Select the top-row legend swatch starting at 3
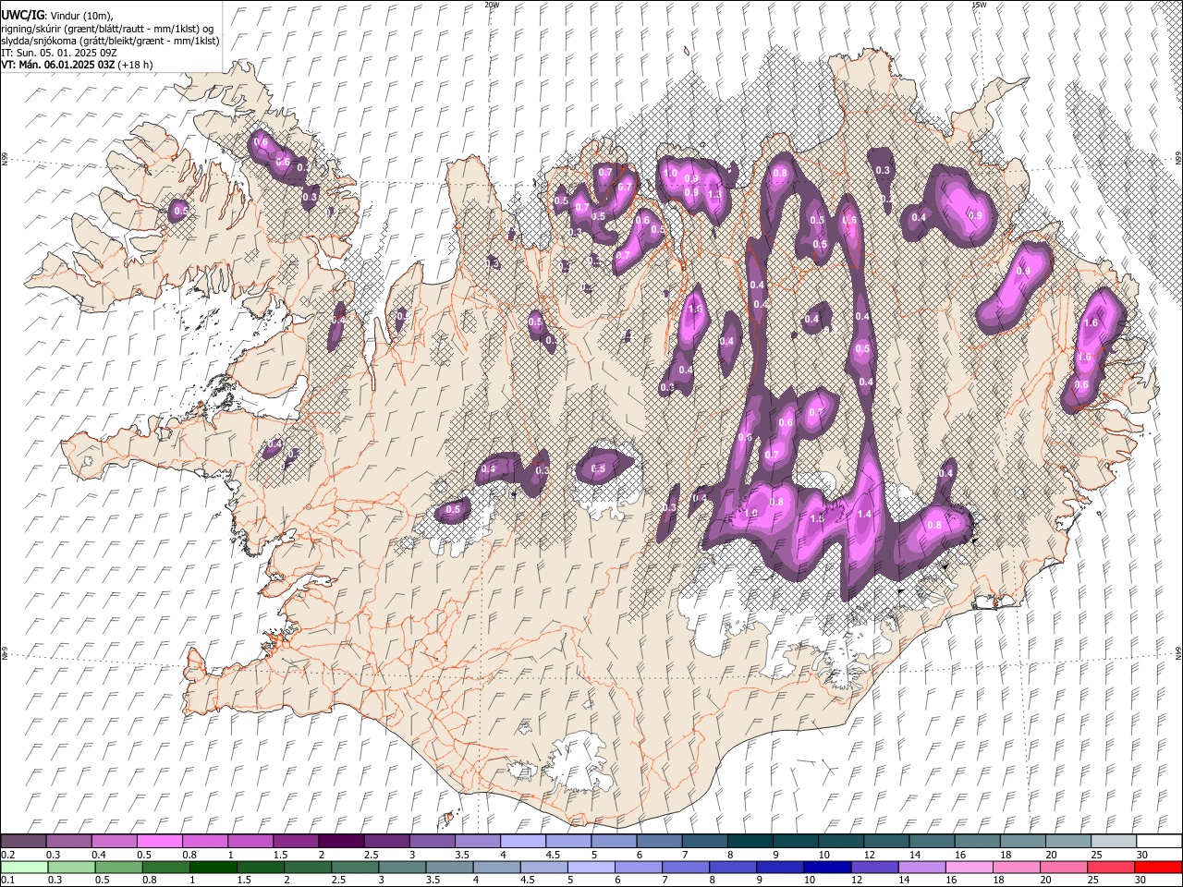This screenshot has width=1183, height=887. point(432,841)
